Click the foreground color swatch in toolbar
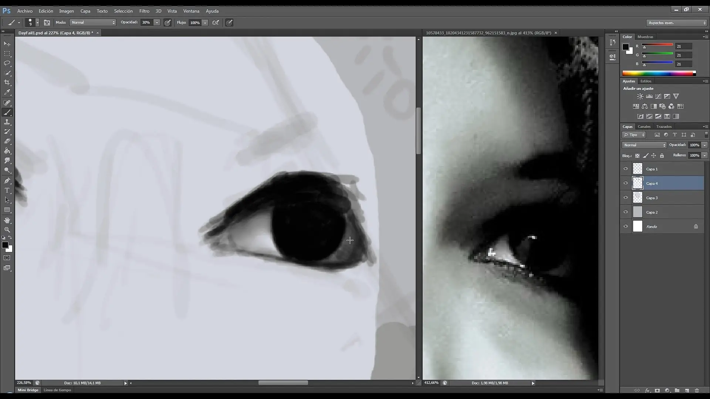 click(5, 245)
